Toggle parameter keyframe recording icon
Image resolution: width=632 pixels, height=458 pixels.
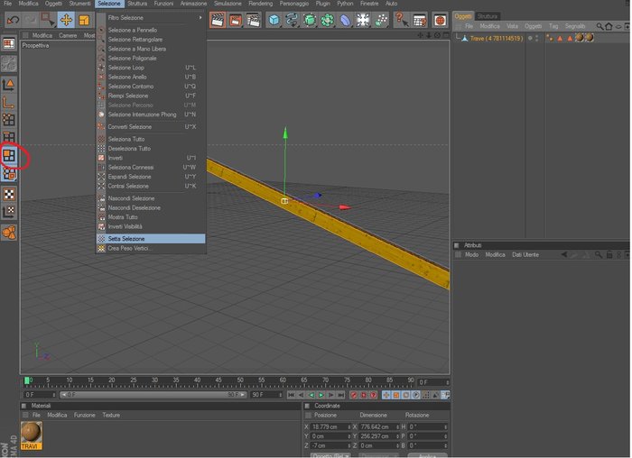415,395
